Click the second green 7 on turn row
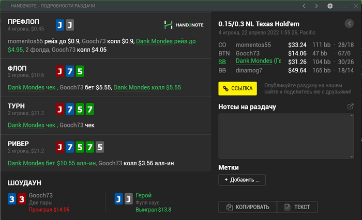 (89, 109)
